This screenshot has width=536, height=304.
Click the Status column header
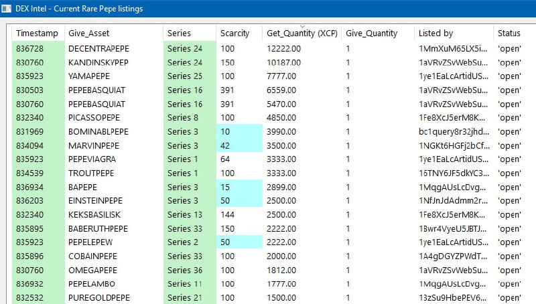(x=515, y=33)
